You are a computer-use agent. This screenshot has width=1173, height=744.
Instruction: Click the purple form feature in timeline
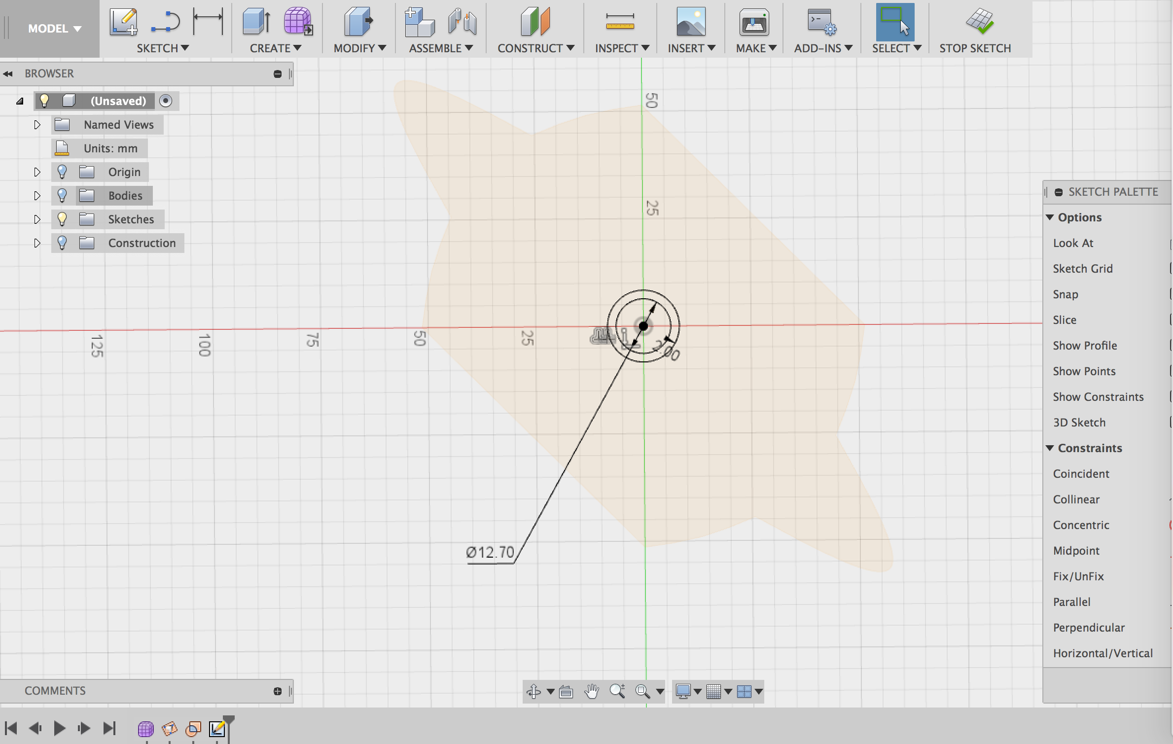(145, 728)
